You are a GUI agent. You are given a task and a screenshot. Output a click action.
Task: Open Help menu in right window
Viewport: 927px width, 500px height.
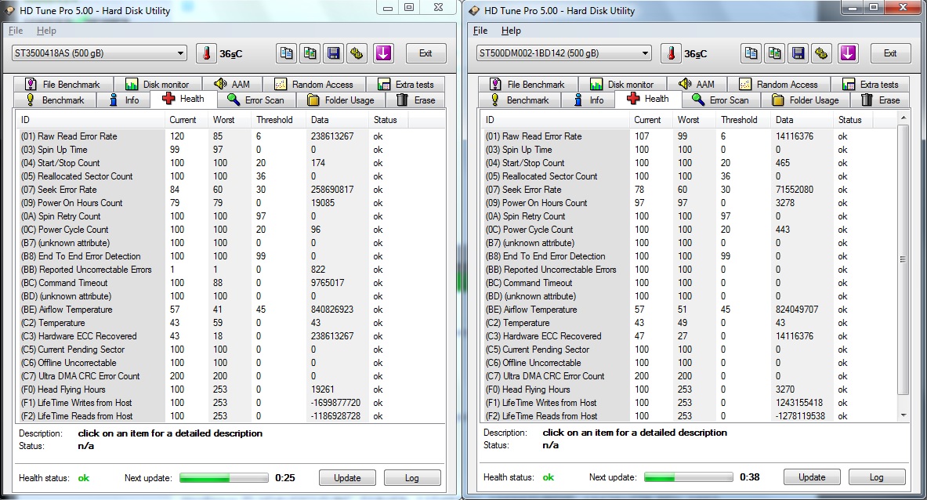pyautogui.click(x=511, y=31)
